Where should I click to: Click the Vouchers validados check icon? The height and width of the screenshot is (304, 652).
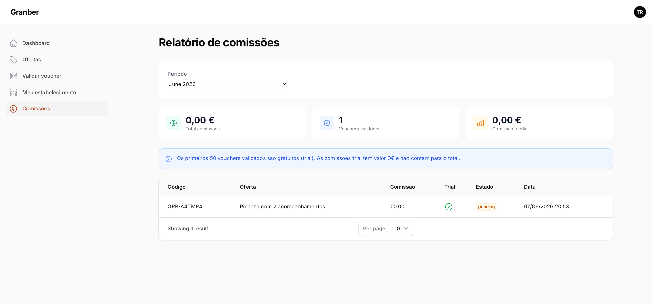(327, 123)
